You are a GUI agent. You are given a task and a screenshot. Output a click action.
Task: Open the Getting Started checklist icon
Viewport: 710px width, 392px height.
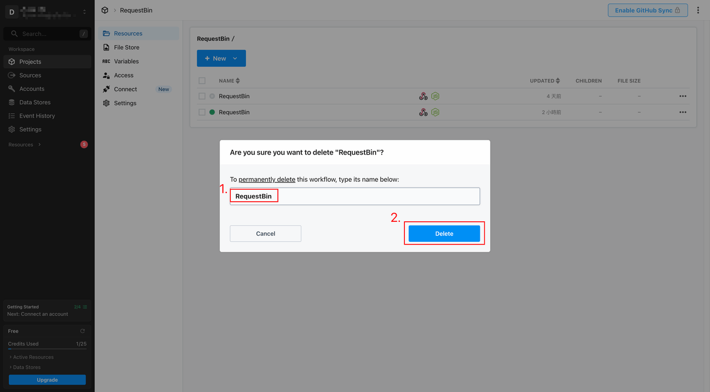point(85,307)
